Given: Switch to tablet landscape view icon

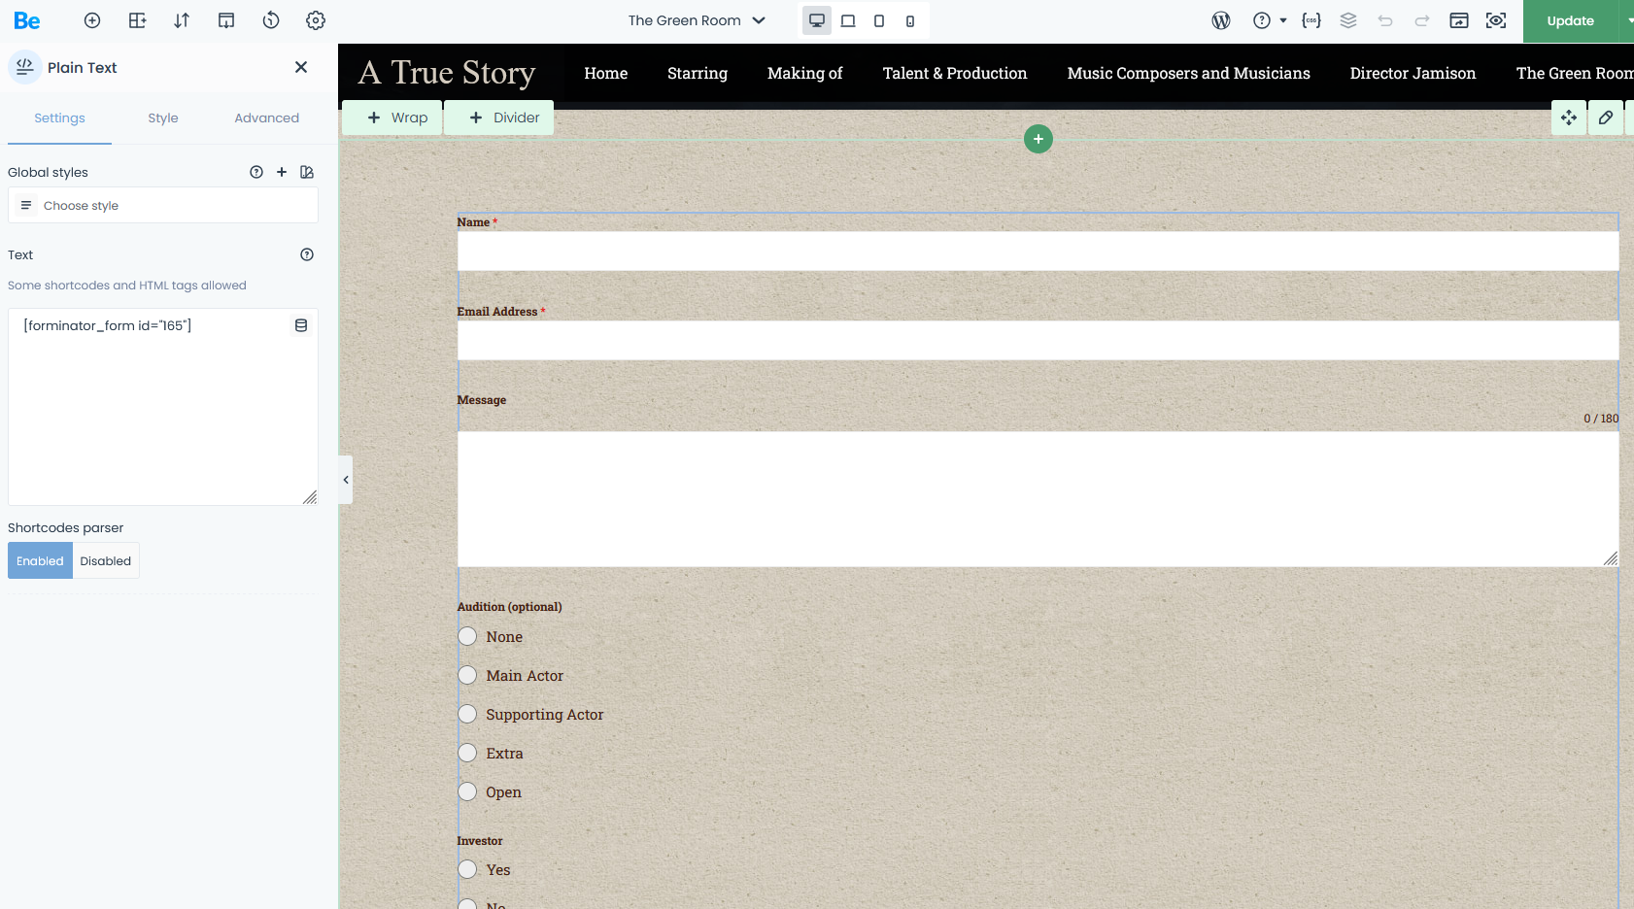Looking at the screenshot, I should coord(848,20).
